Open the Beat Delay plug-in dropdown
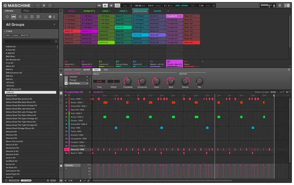This screenshot has height=185, width=294. click(x=87, y=83)
